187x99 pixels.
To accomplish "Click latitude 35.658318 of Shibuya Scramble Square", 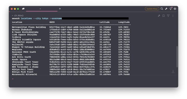I will (x=105, y=40).
